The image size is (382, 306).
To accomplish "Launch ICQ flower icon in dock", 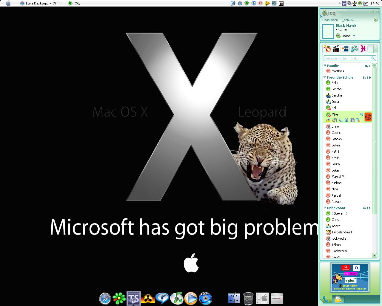I will coord(119,299).
